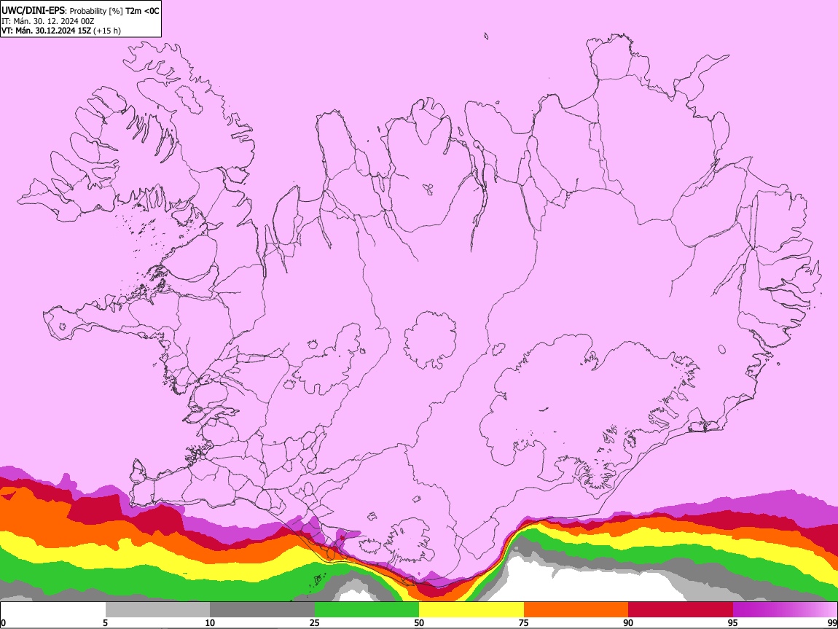Click the dark gray 10–25% legend swatch
838x629 pixels.
pos(262,610)
